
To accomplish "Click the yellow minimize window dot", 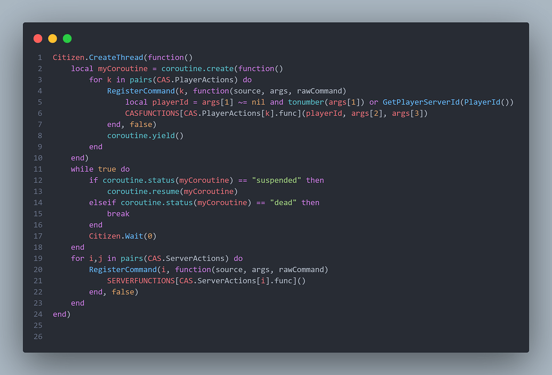I will [x=52, y=38].
